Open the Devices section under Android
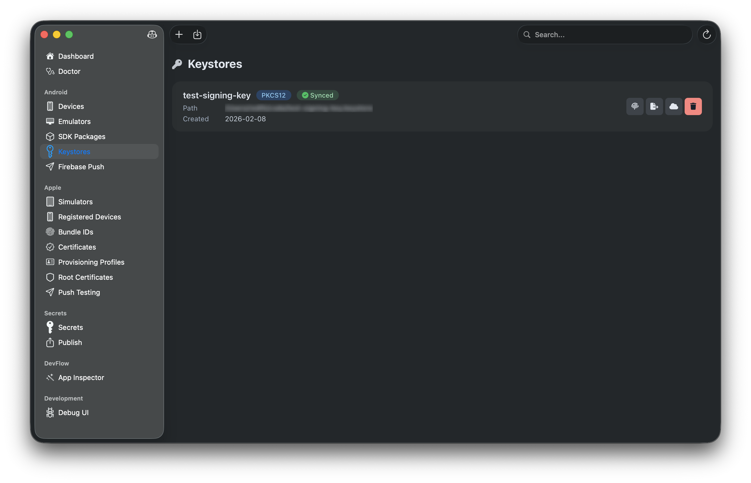 point(71,106)
